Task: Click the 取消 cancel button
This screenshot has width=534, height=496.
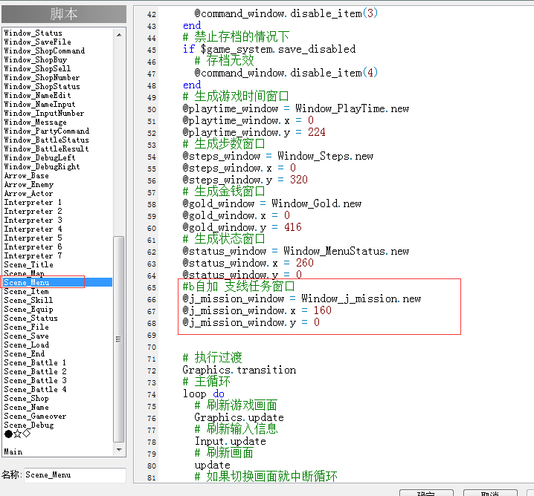Action: point(490,493)
